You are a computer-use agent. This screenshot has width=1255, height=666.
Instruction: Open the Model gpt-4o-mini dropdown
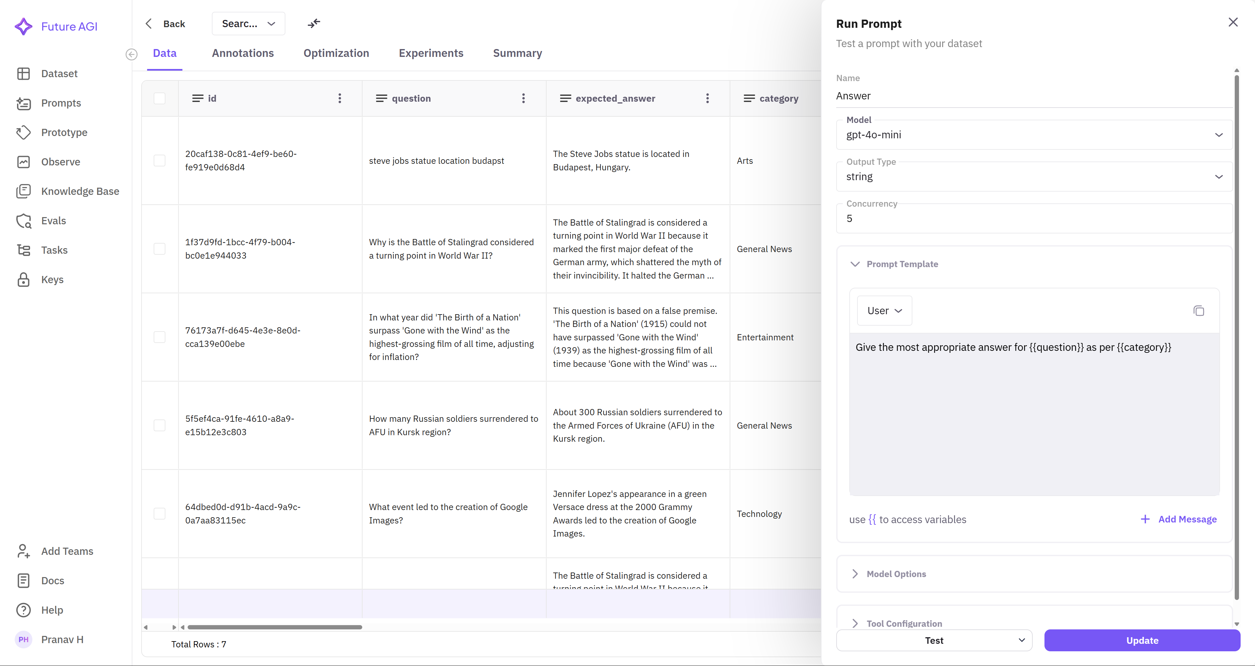pos(1034,135)
